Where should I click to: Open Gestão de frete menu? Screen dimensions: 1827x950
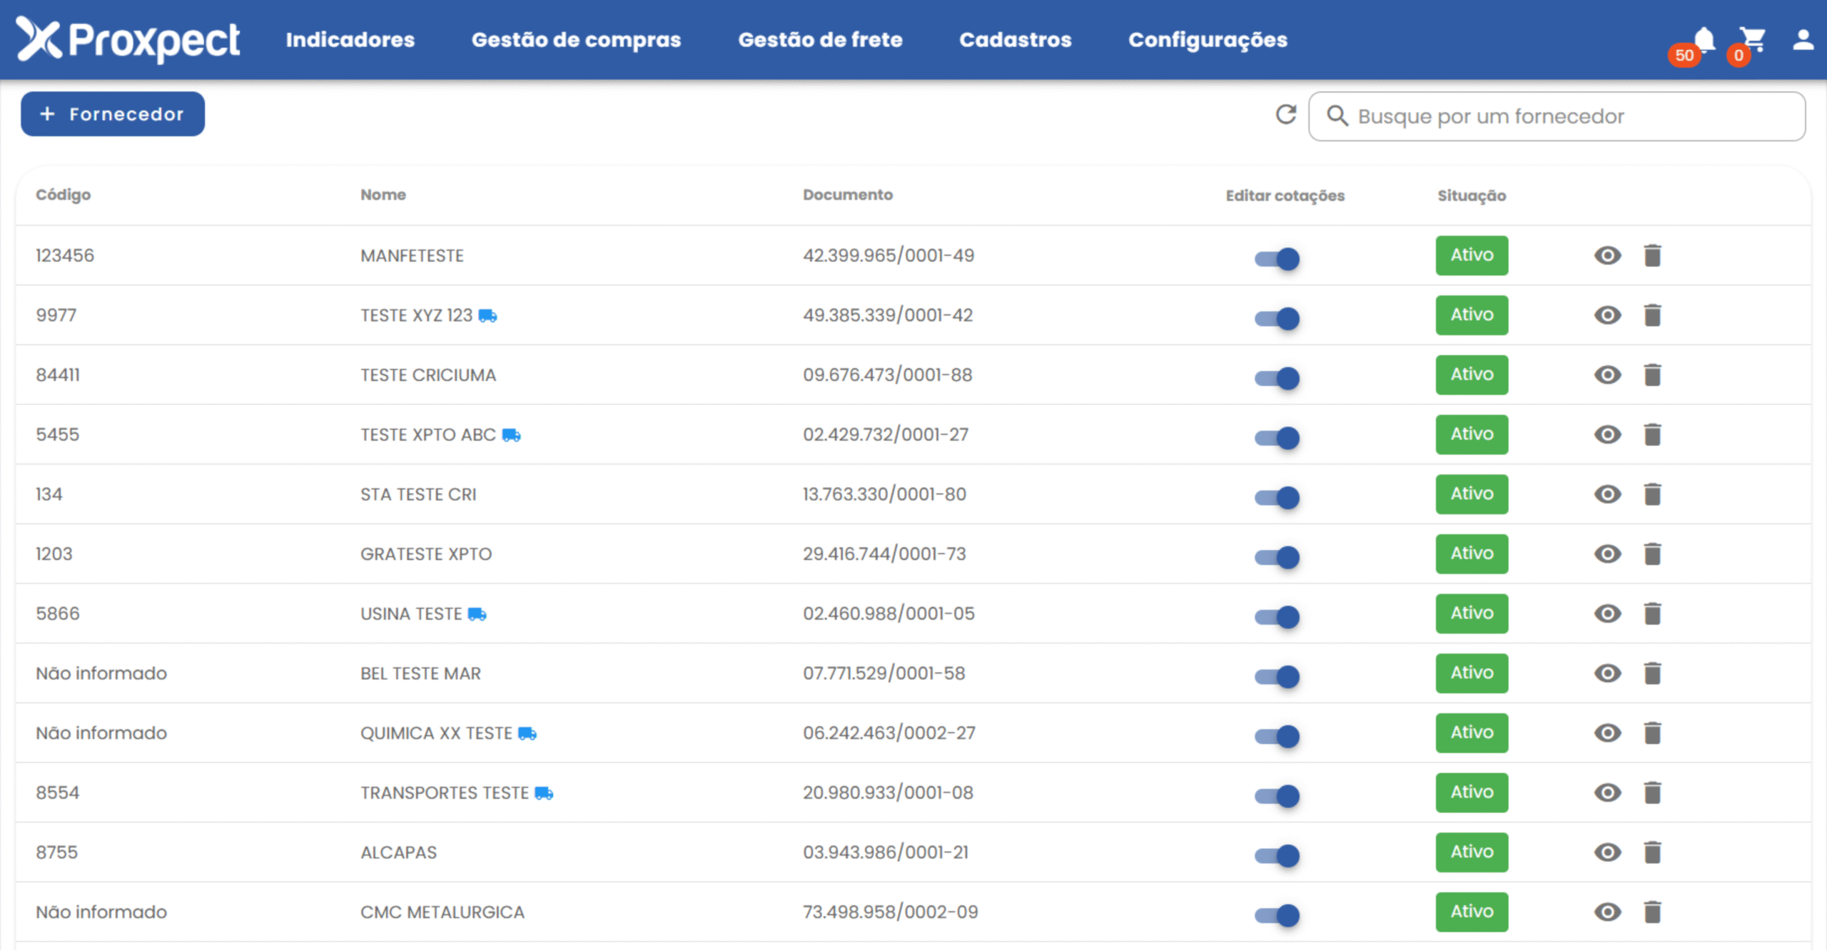[820, 40]
